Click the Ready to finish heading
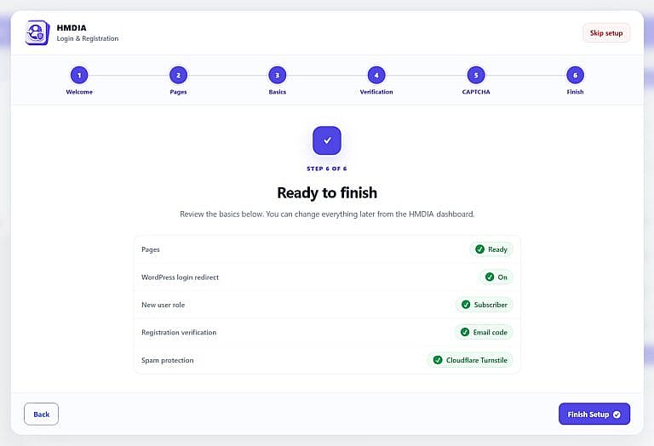The width and height of the screenshot is (654, 446). (x=327, y=192)
